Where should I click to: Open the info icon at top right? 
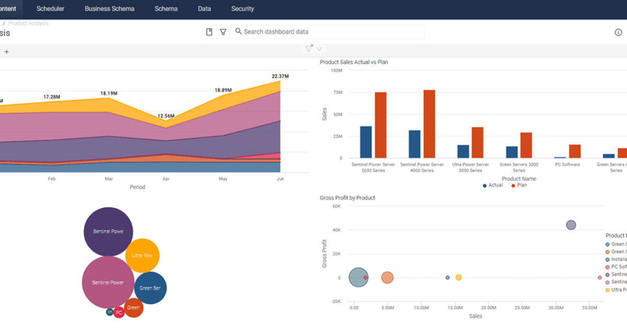618,32
